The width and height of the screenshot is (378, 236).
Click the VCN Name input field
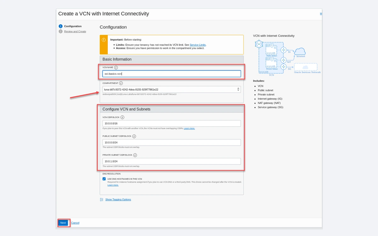click(x=172, y=74)
